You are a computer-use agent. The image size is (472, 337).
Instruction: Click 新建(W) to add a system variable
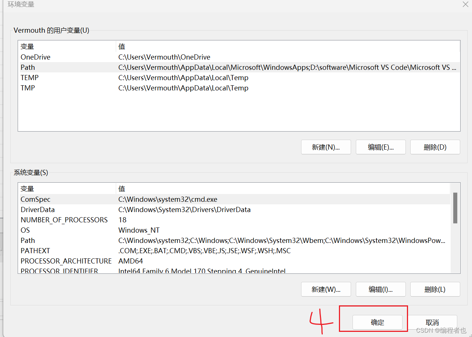(x=326, y=289)
